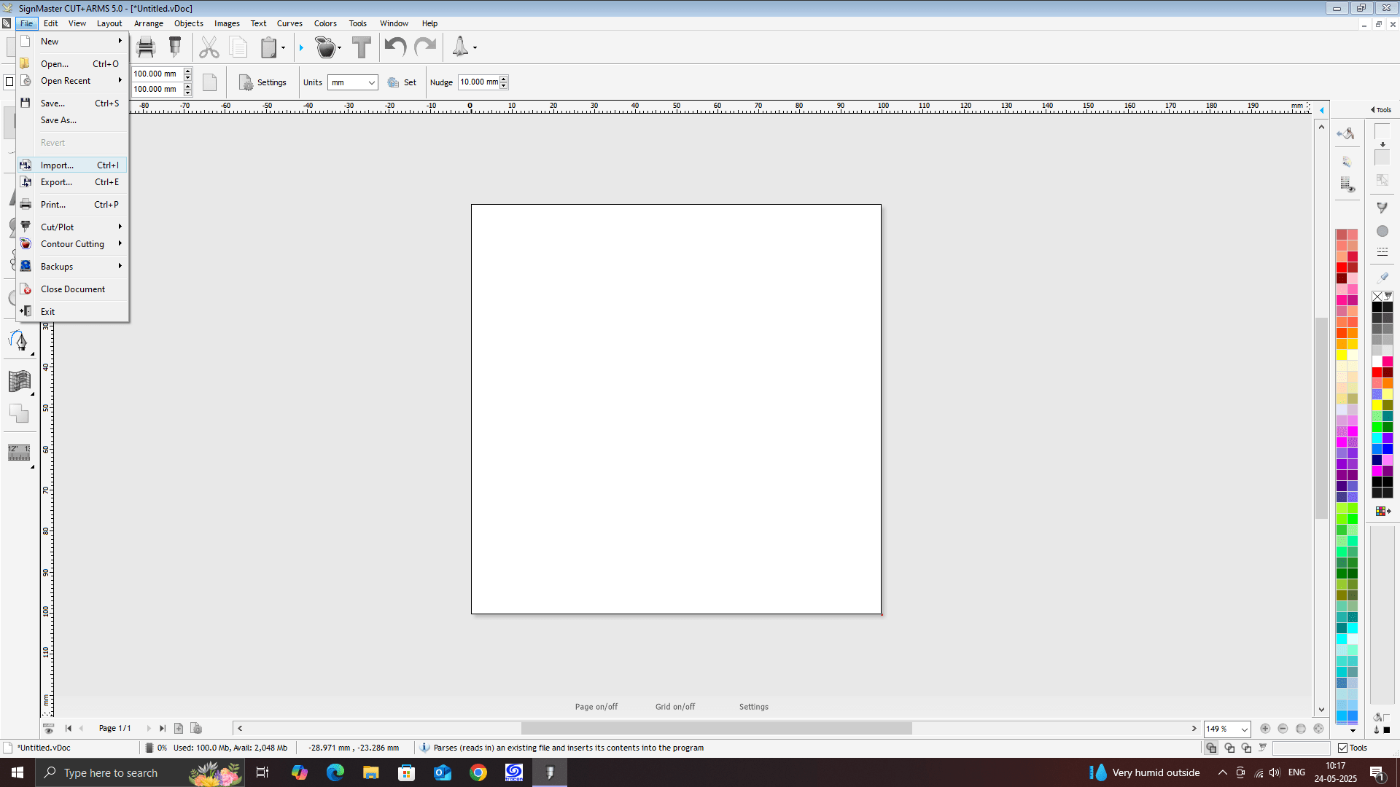Click the Paste clipboard icon

[268, 47]
